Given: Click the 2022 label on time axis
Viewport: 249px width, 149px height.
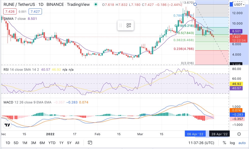Looking at the screenshot, I should (x=50, y=134).
